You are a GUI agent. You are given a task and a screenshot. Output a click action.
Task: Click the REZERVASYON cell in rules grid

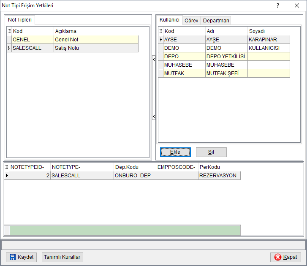(x=219, y=175)
